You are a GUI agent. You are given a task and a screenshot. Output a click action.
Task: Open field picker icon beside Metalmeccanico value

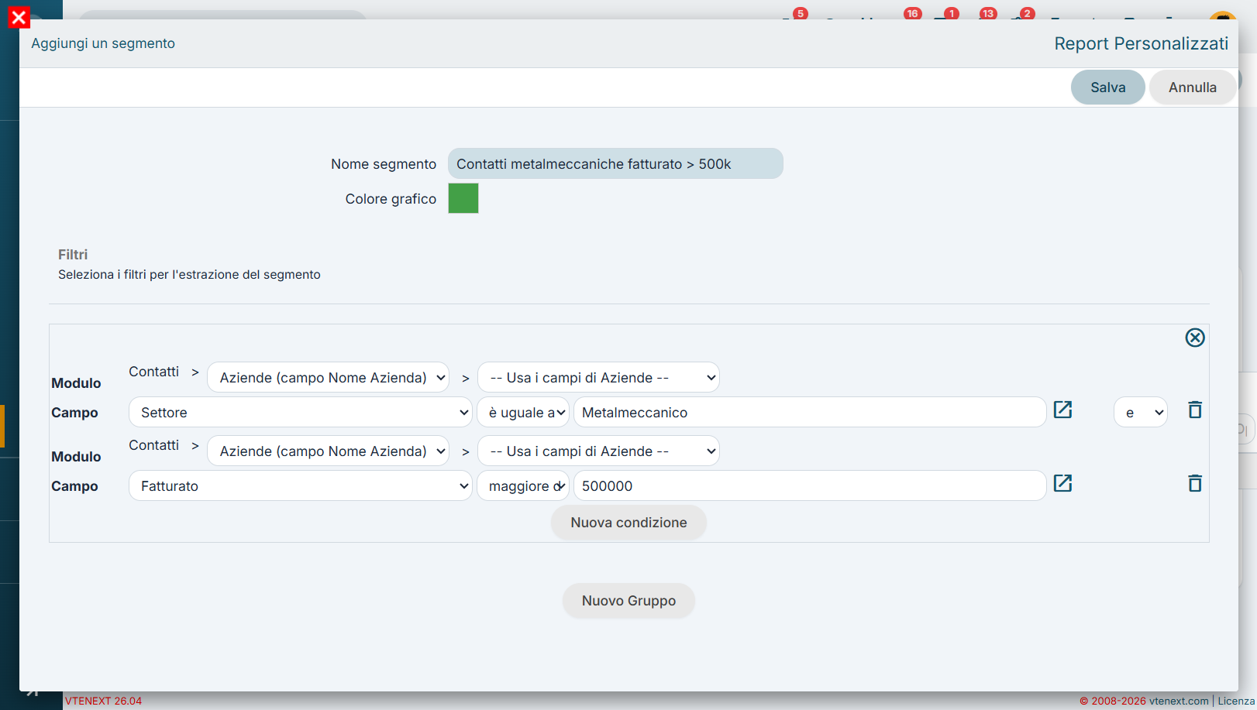[1062, 410]
